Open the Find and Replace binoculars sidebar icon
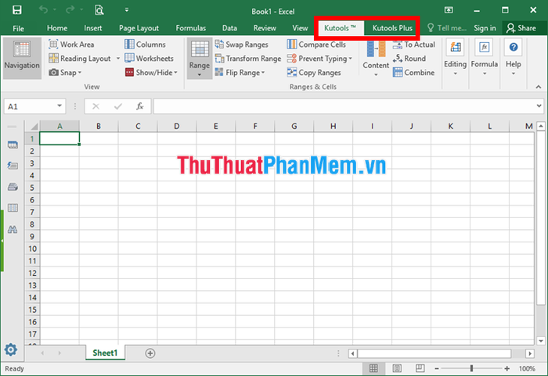548x376 pixels. pyautogui.click(x=13, y=229)
